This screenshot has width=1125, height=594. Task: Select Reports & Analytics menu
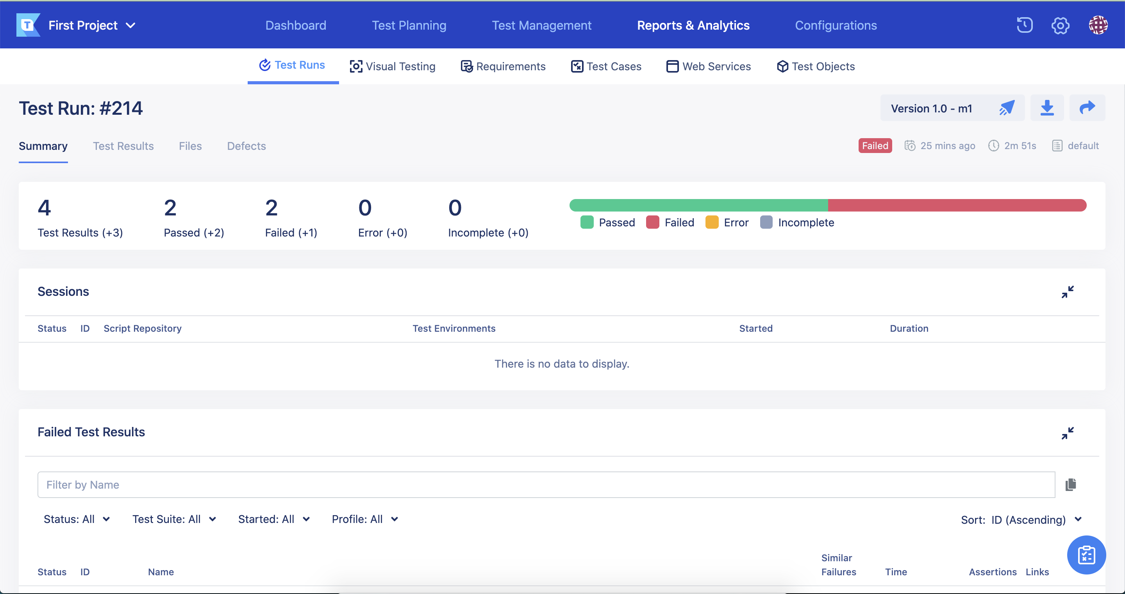coord(693,25)
